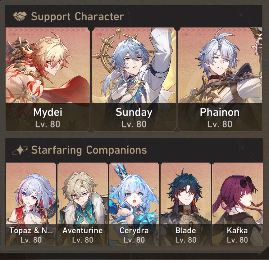This screenshot has height=260, width=269.
Task: Tap Blade's Lv. 80 level text
Action: point(186,240)
